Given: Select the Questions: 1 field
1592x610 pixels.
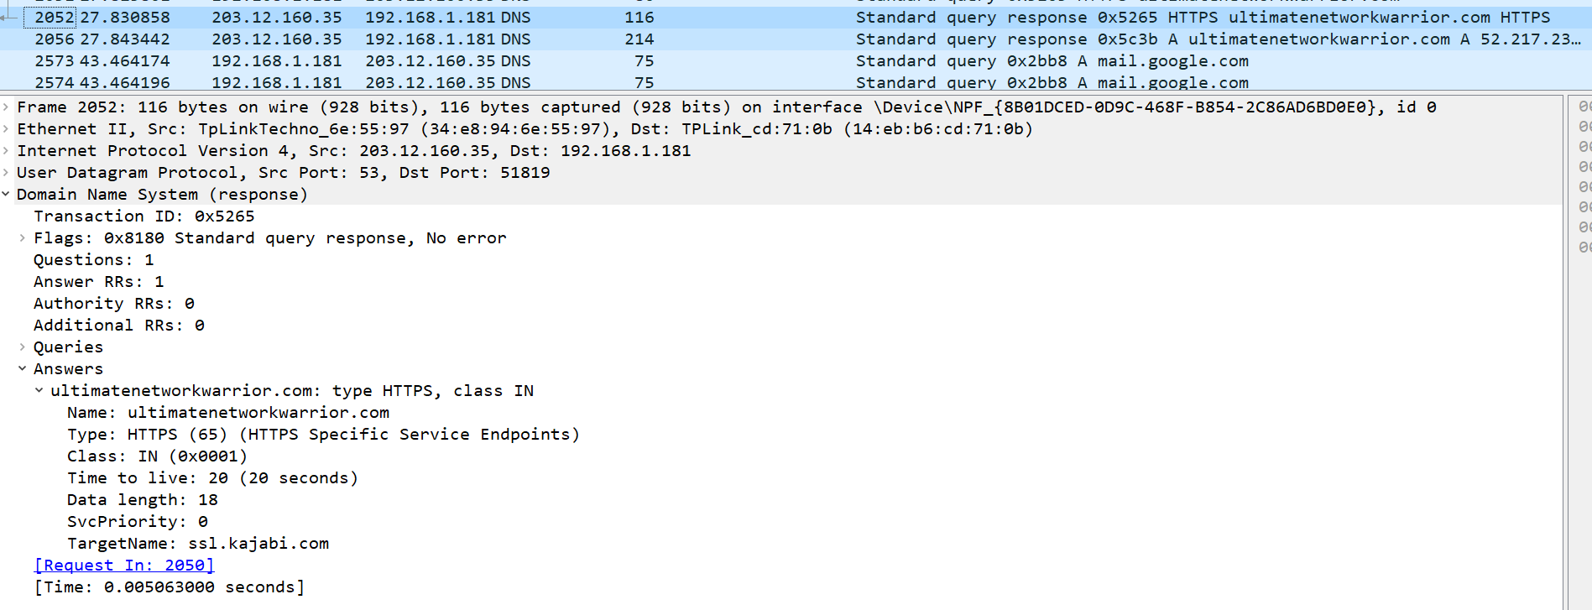Looking at the screenshot, I should 94,260.
